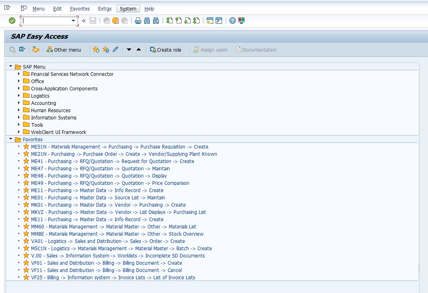
Task: Open the Help question mark icon
Action: click(232, 21)
